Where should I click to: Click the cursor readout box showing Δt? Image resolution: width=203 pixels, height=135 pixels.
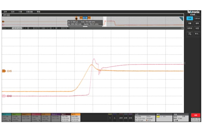click(85, 23)
